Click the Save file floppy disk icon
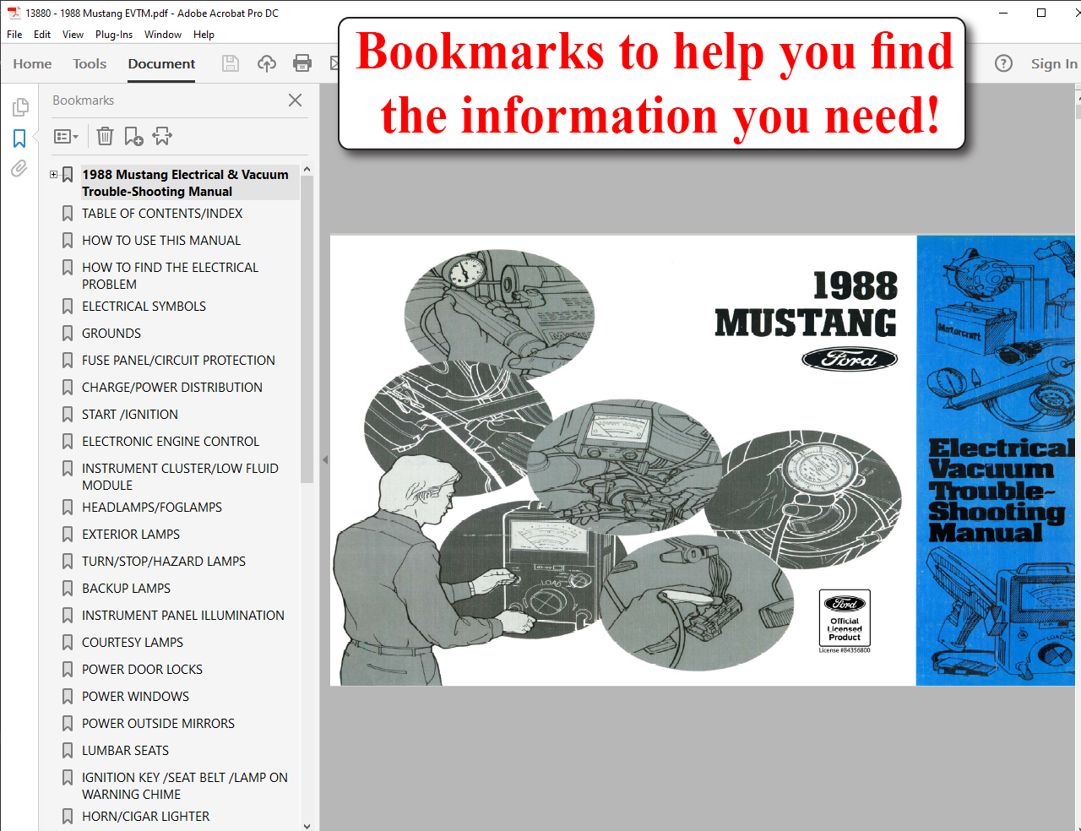This screenshot has height=831, width=1081. pos(231,63)
